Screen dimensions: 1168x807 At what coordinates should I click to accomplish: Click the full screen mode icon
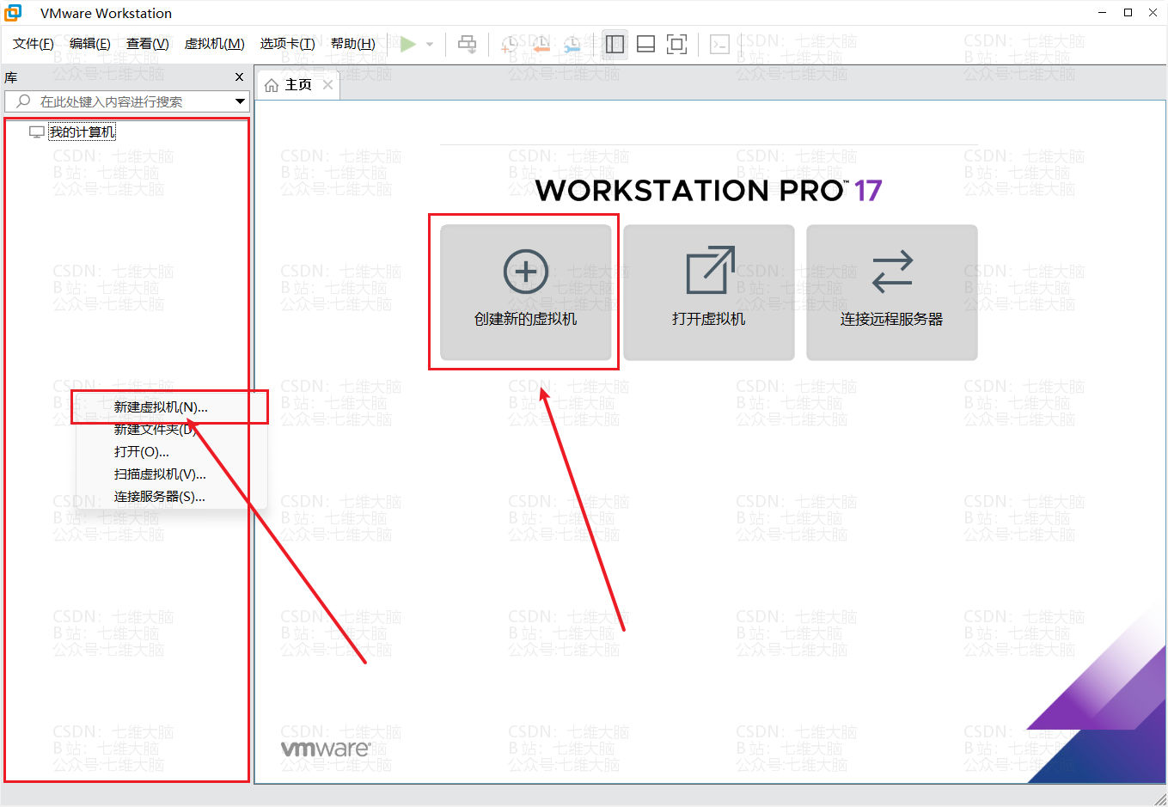tap(677, 44)
